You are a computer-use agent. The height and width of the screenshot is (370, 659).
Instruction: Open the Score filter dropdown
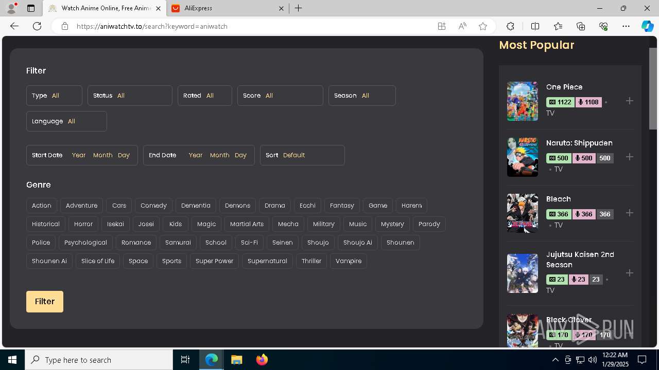[x=280, y=96]
